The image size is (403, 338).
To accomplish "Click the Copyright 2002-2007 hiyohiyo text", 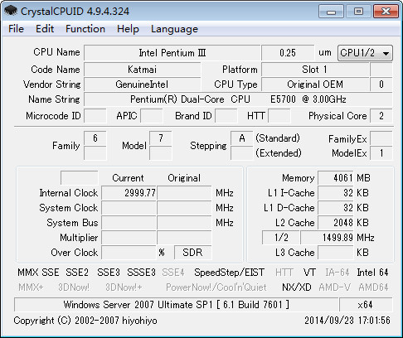I will pos(85,321).
